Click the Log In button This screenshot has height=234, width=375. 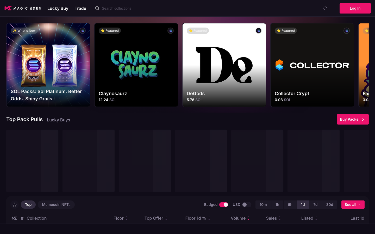click(355, 8)
